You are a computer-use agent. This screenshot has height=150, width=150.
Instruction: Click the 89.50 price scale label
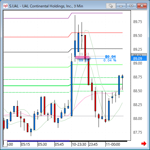(x=138, y=36)
